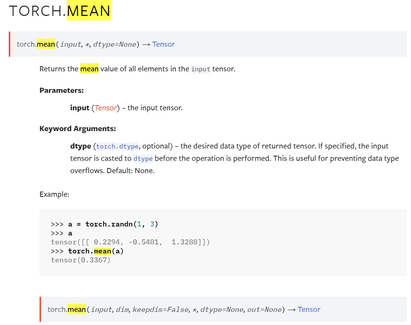Image resolution: width=411 pixels, height=325 pixels.
Task: Click the output 'tensor(0.3367)'
Action: (81, 260)
